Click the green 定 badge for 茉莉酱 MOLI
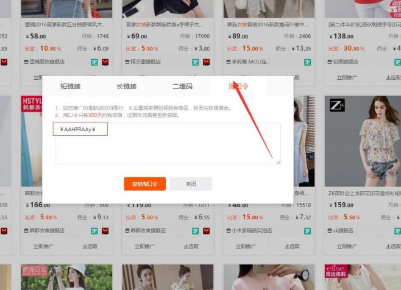This screenshot has width=401, height=290. click(x=307, y=62)
